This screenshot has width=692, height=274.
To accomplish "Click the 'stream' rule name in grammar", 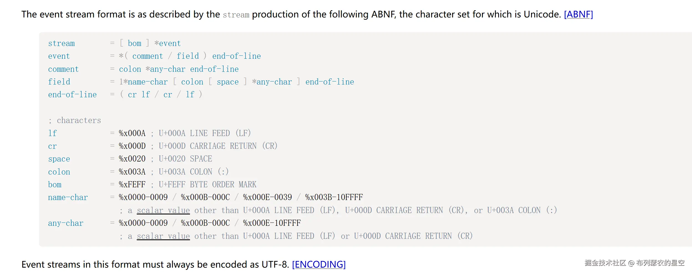I will [62, 43].
